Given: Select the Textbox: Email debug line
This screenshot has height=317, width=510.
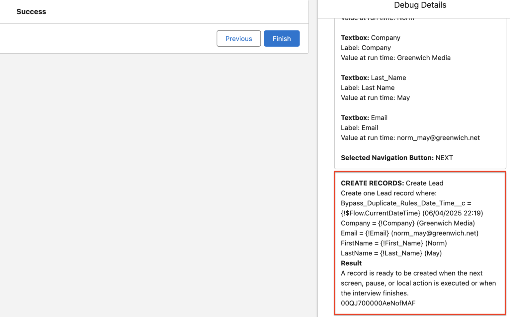Looking at the screenshot, I should point(364,118).
